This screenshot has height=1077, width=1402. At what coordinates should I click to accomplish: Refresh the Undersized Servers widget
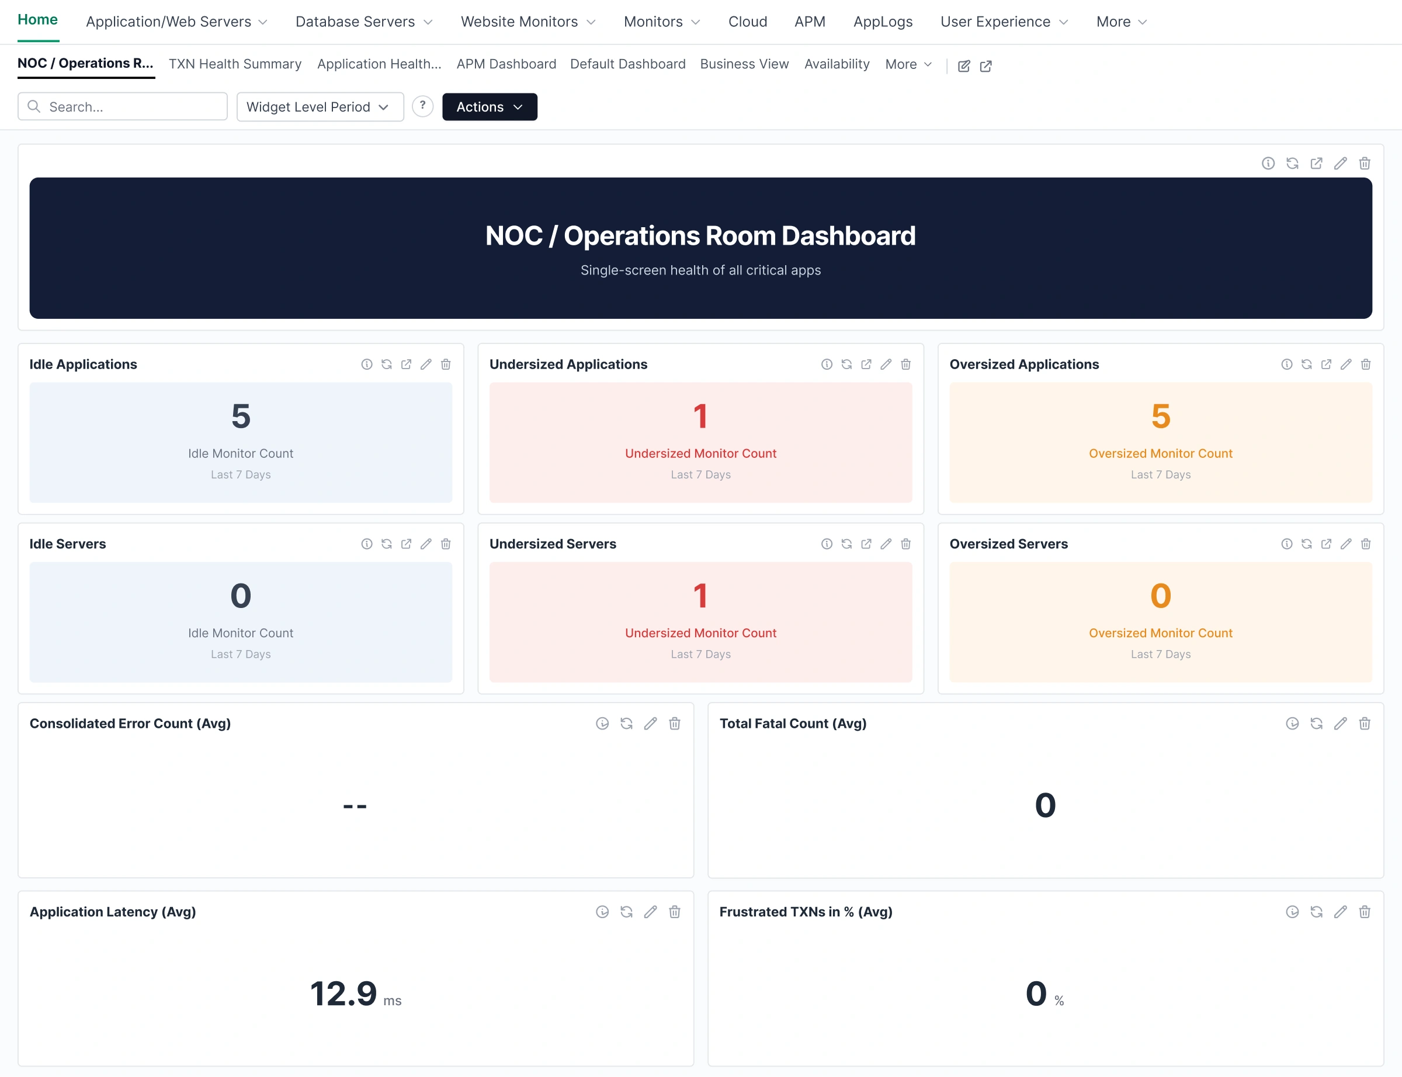pyautogui.click(x=847, y=544)
